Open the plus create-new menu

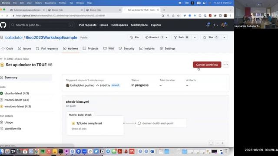point(215,25)
